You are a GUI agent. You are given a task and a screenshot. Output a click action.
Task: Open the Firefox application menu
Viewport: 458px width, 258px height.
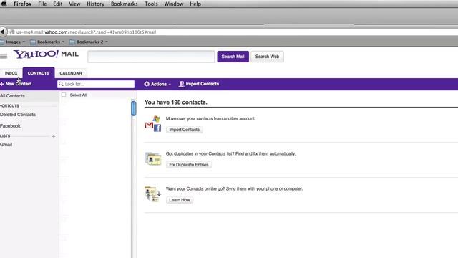click(22, 4)
